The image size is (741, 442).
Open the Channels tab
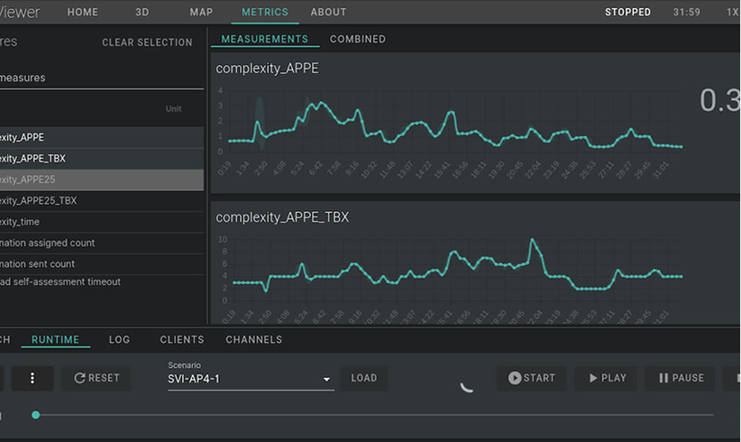(x=254, y=340)
